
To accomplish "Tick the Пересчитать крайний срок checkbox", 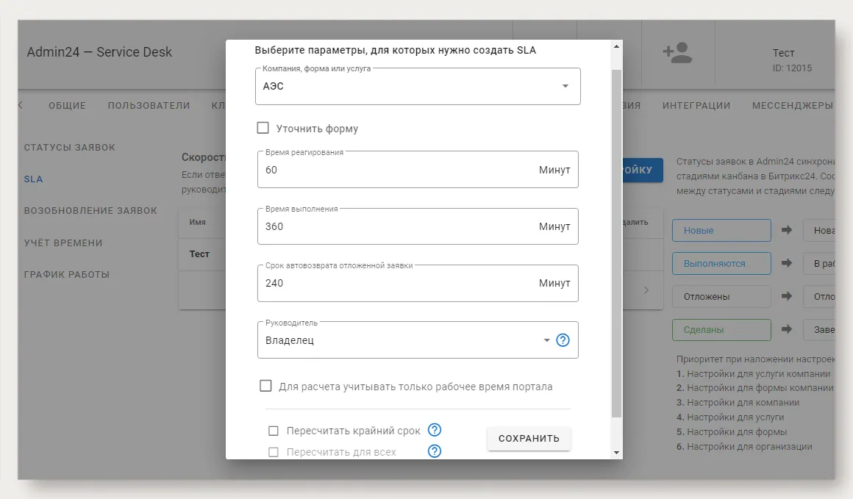I will pos(274,431).
